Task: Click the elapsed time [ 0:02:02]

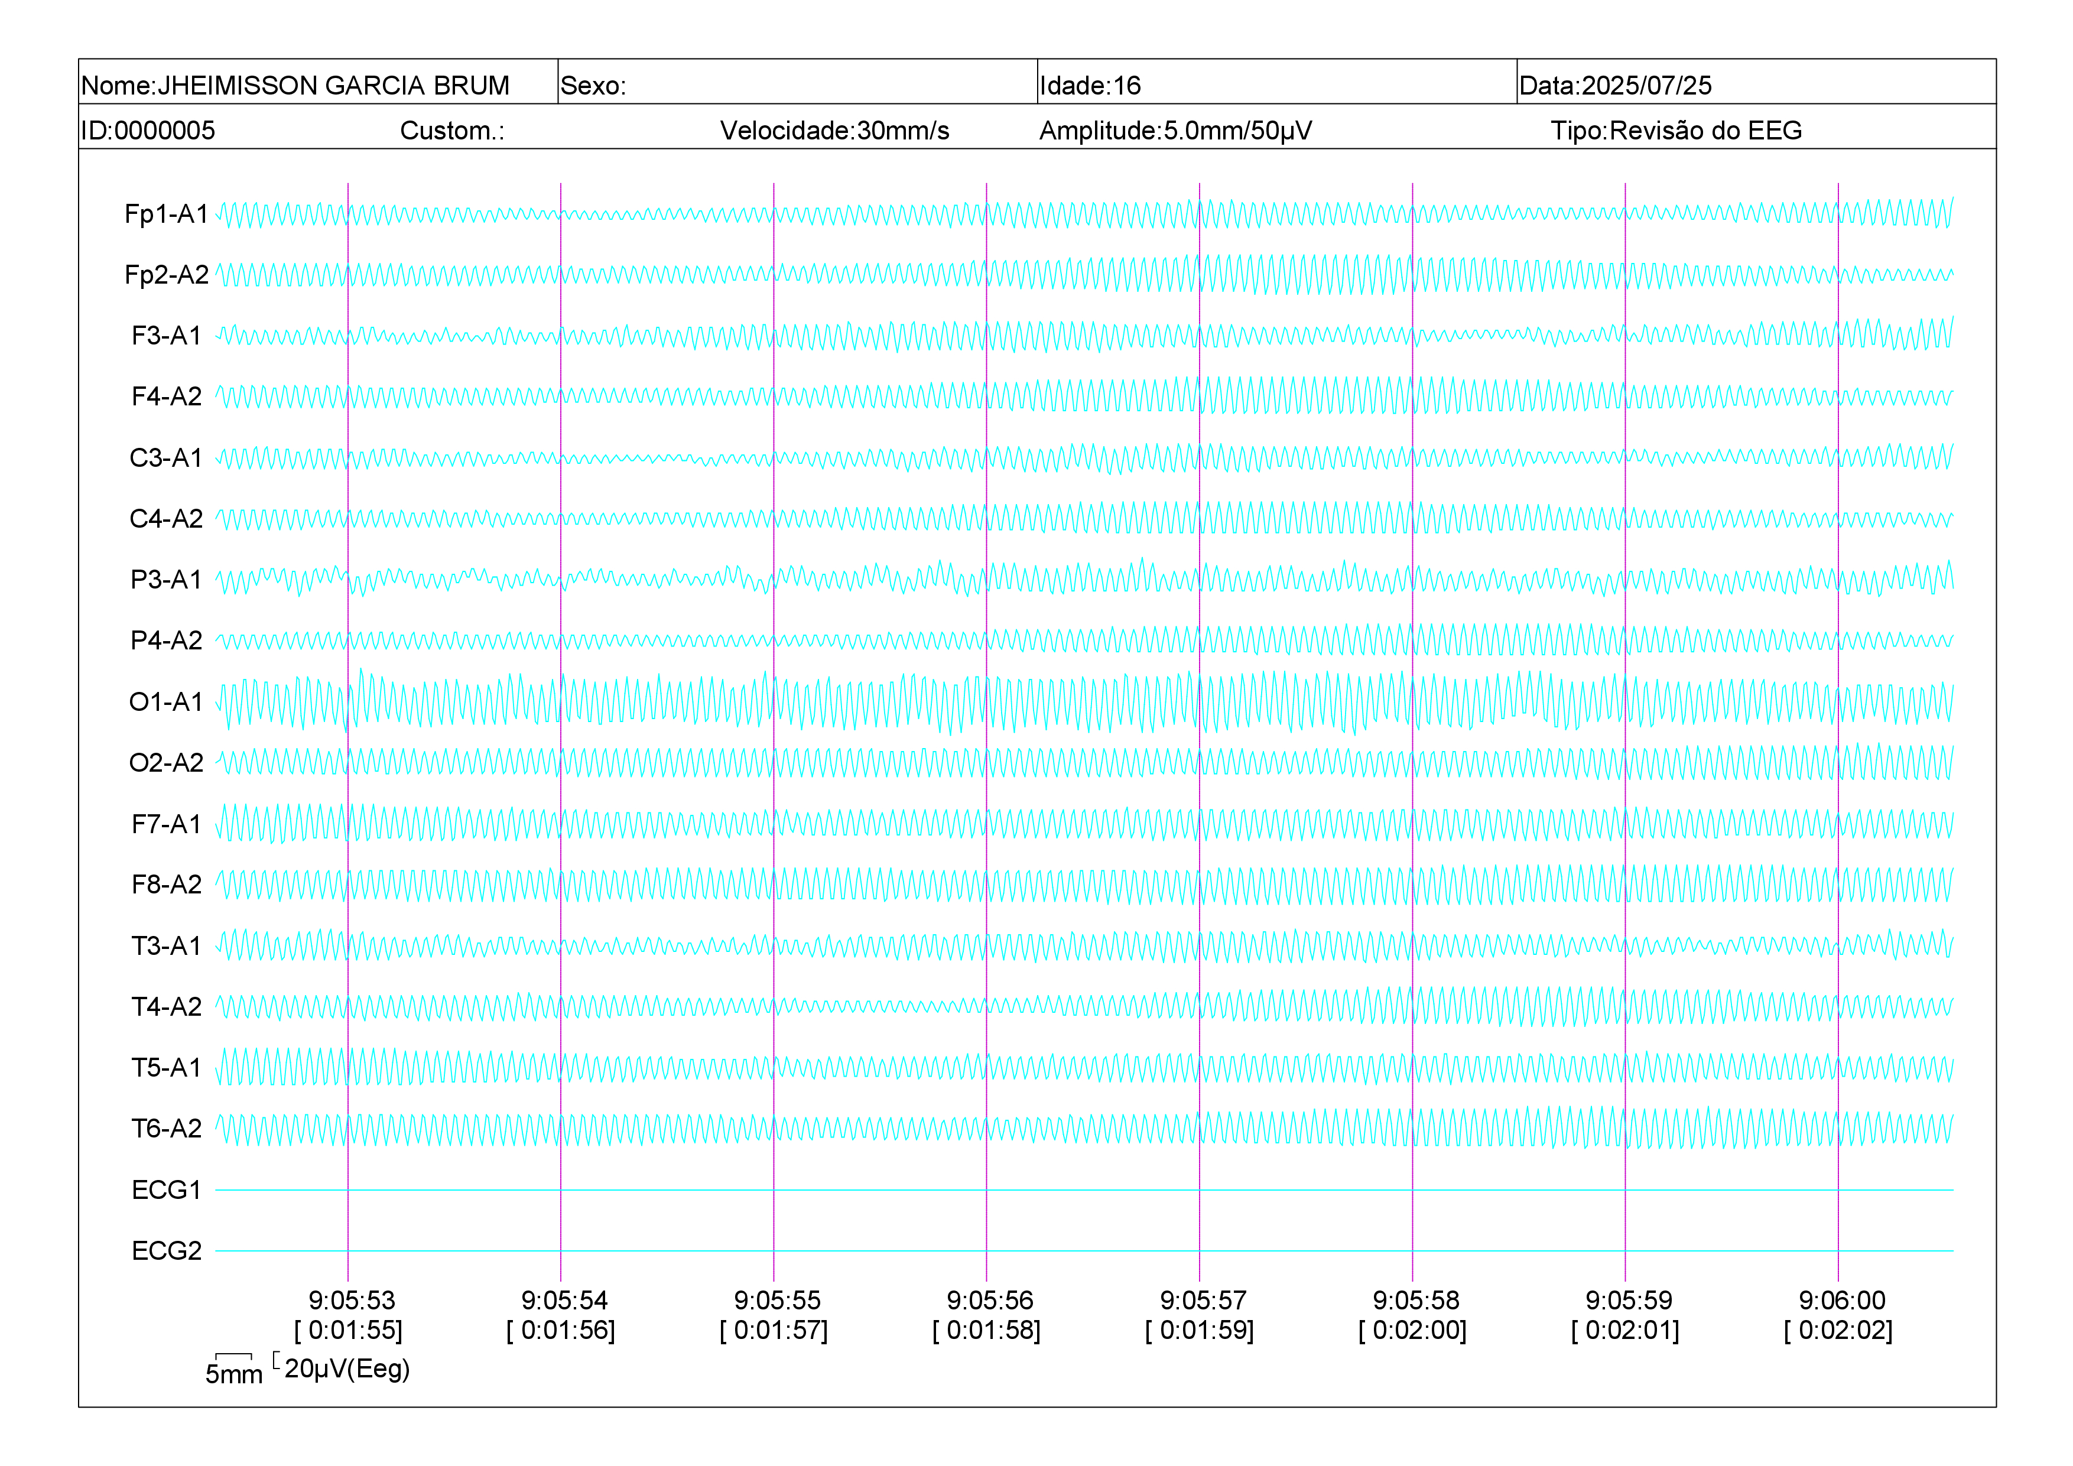Action: pos(1838,1331)
